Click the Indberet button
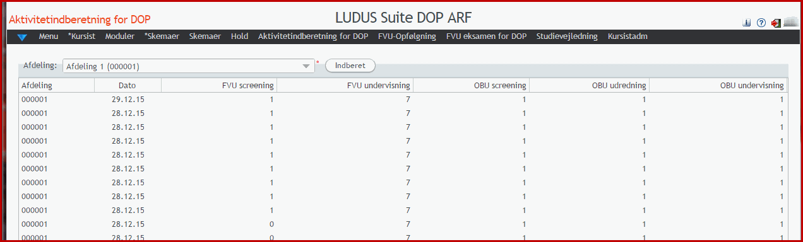The width and height of the screenshot is (803, 242). [350, 66]
